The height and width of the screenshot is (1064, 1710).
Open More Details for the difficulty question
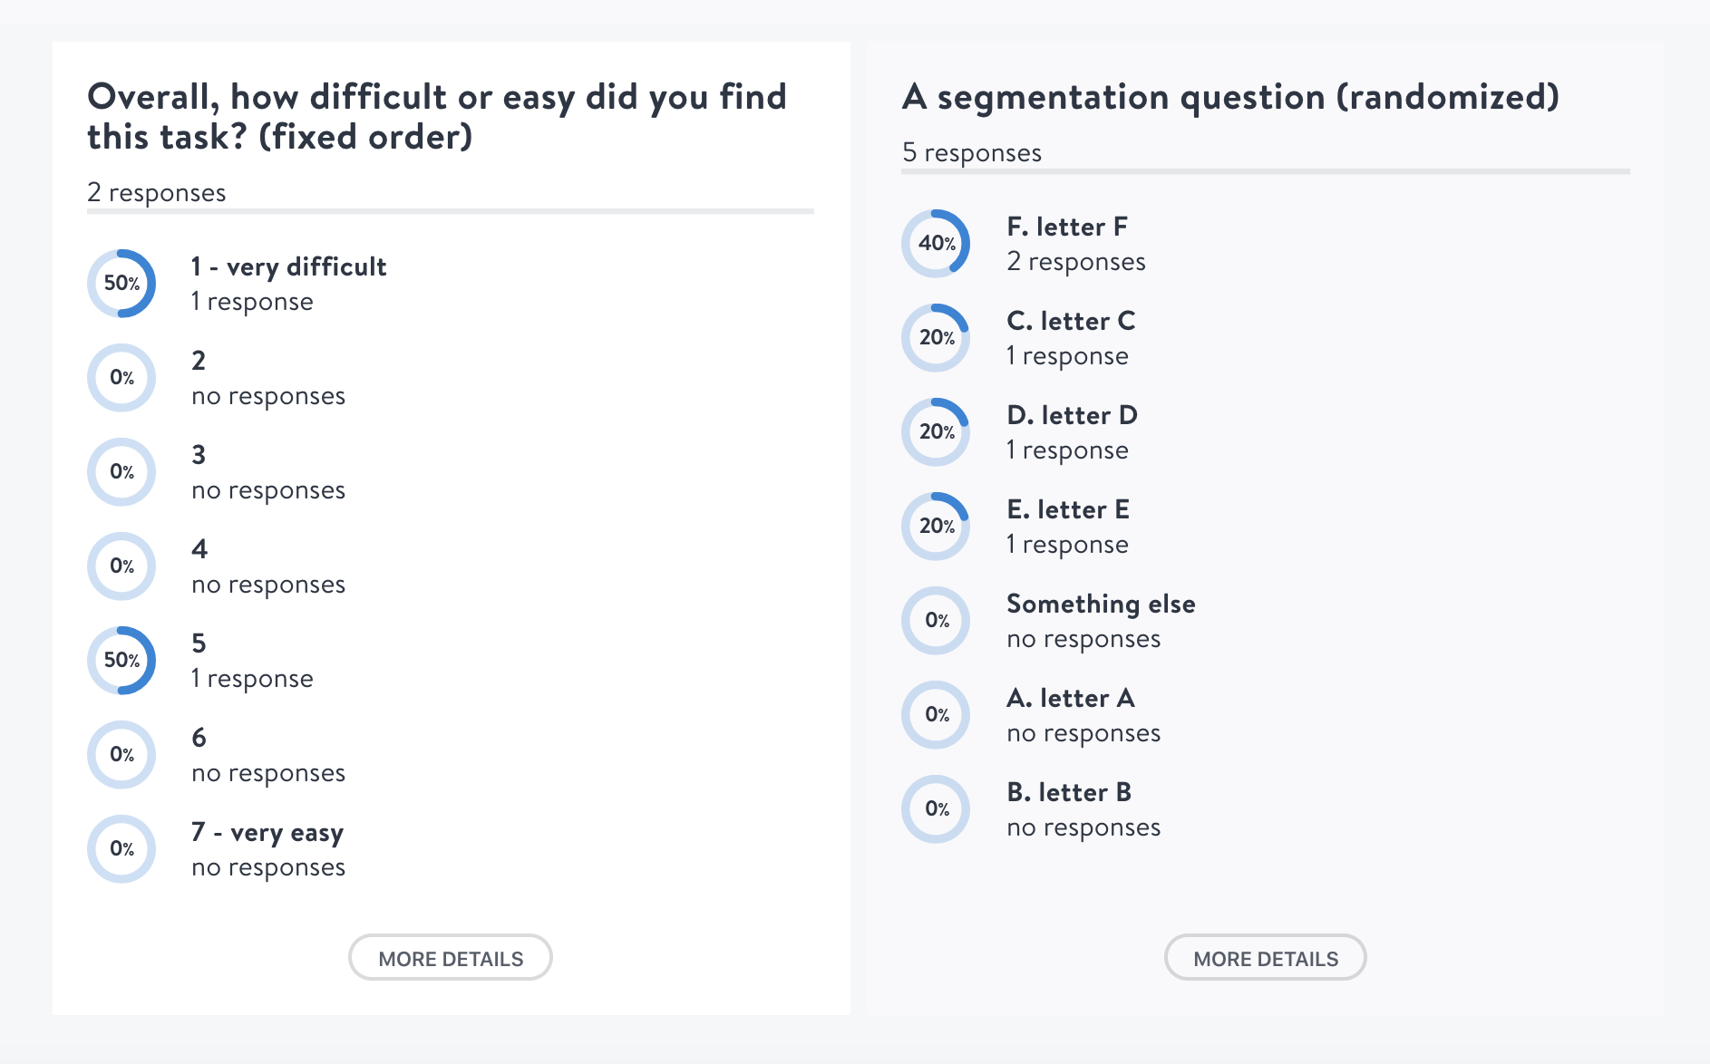pyautogui.click(x=451, y=958)
